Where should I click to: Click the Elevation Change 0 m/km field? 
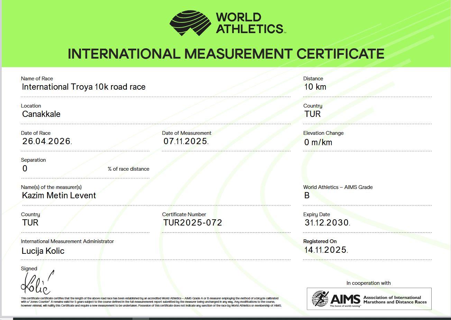coord(318,142)
